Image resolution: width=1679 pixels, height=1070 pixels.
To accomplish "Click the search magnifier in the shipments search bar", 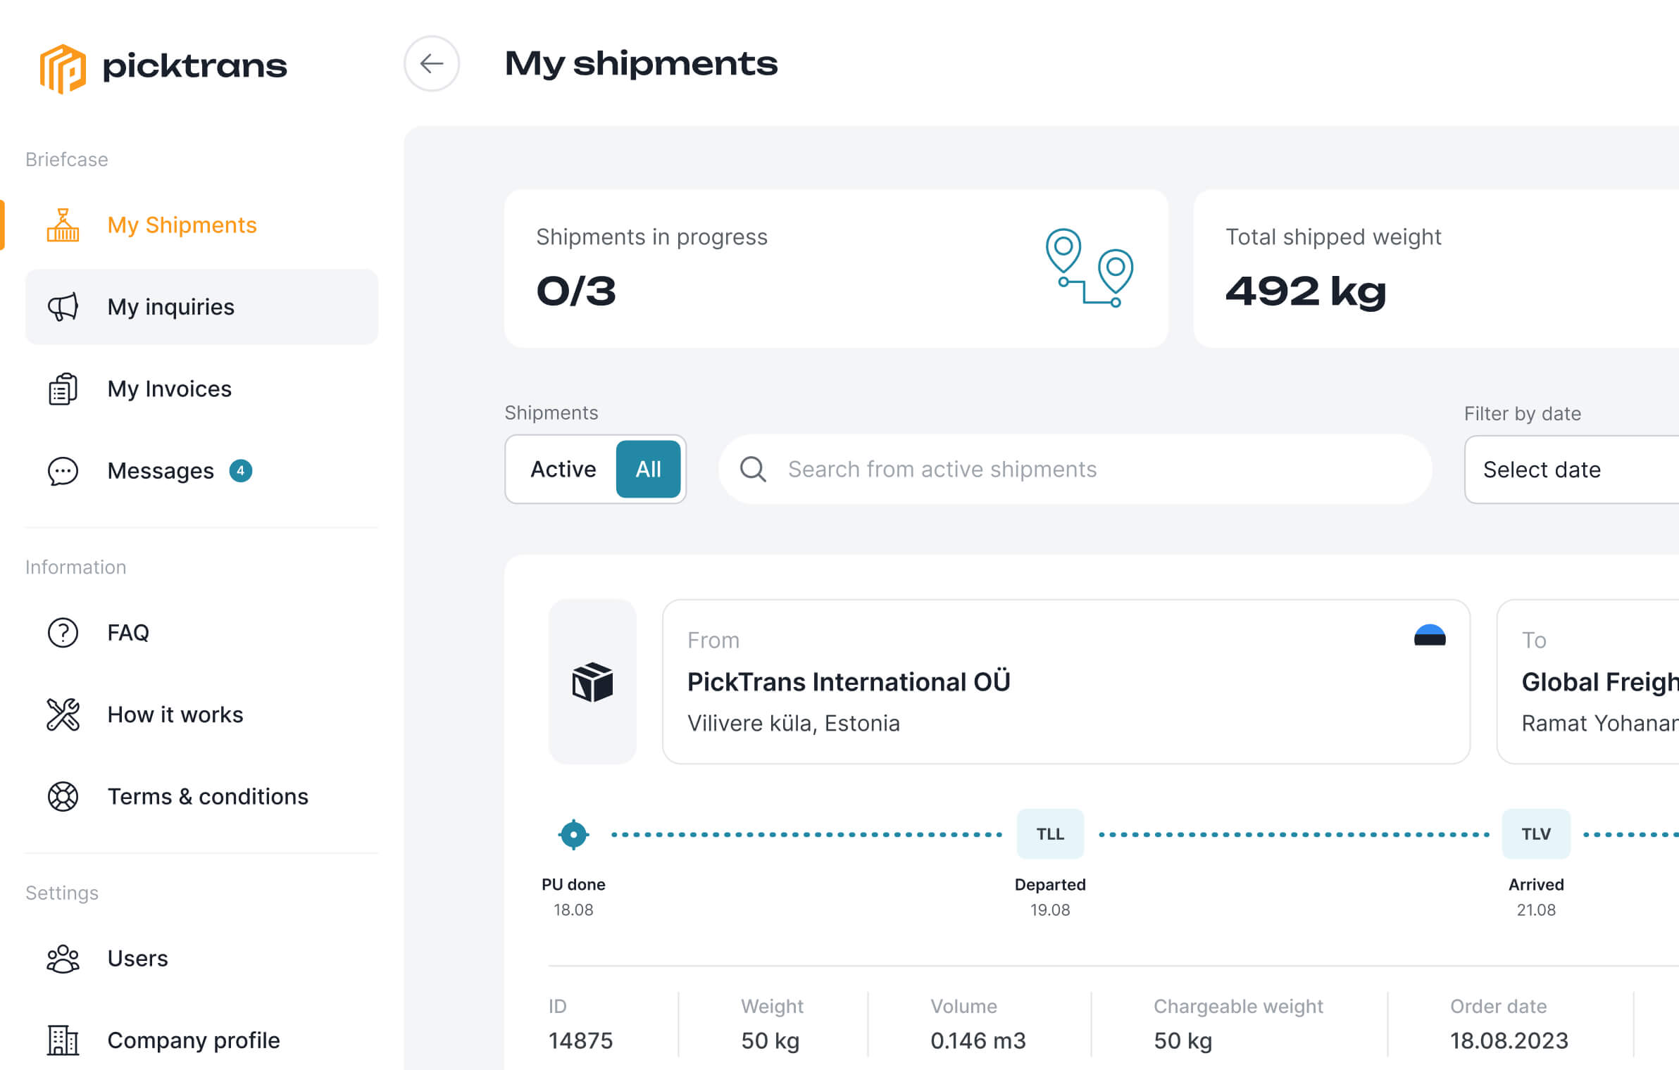I will 754,469.
